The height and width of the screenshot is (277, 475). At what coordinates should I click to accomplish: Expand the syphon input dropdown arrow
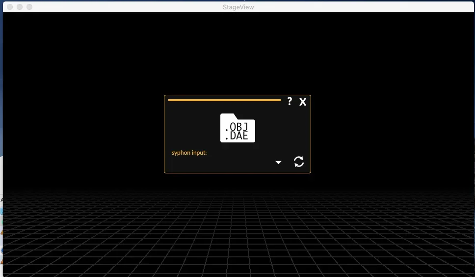point(278,163)
